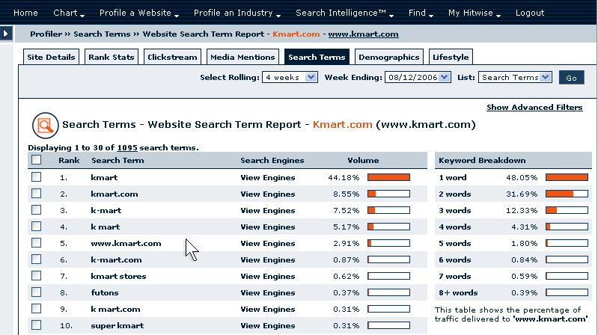Select the Search Terms tab
This screenshot has width=598, height=335.
coord(317,57)
